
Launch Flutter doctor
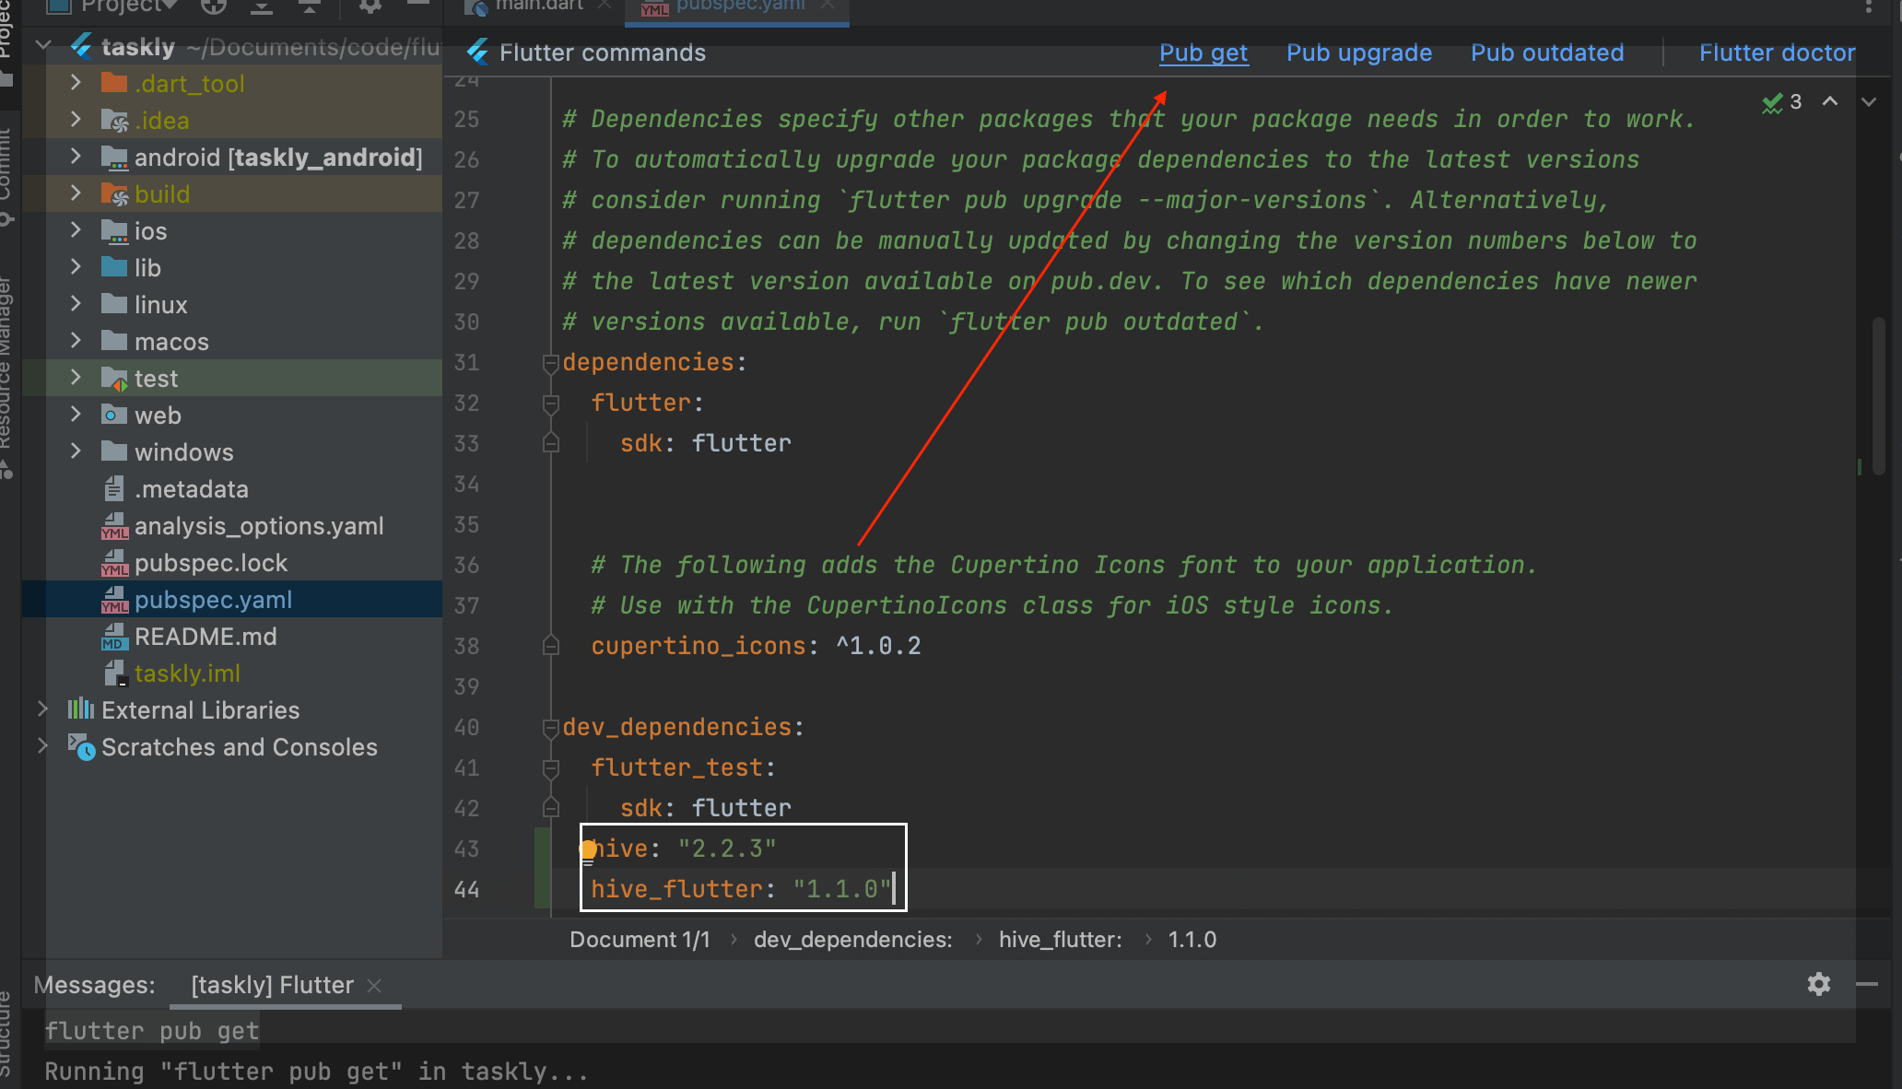pos(1777,53)
